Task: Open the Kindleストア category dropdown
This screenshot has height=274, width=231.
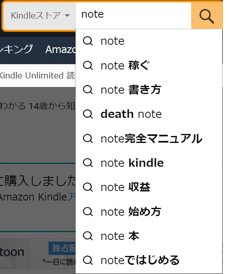Action: [39, 16]
